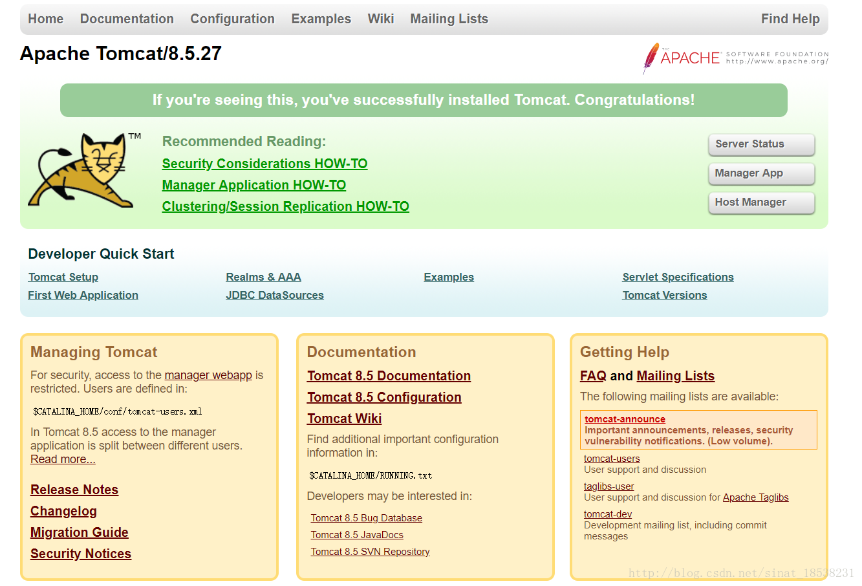Screen dimensions: 862x586
Task: Open the Migration Guide link
Action: [80, 532]
